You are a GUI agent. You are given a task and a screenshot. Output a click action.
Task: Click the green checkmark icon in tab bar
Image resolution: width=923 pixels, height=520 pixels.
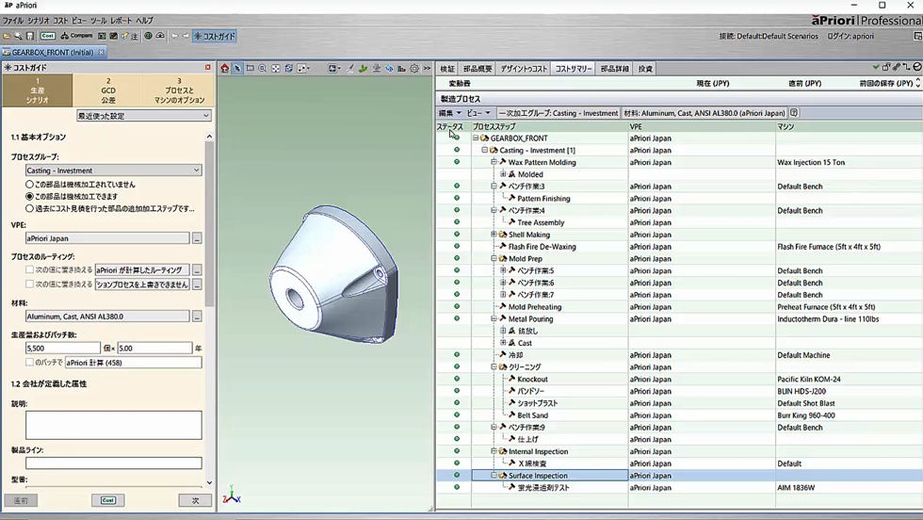[x=876, y=67]
